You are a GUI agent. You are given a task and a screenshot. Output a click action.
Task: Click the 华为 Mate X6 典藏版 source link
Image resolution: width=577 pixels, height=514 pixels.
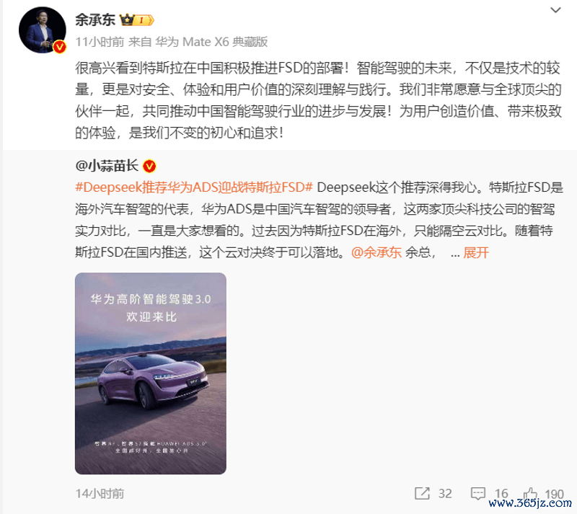point(211,42)
